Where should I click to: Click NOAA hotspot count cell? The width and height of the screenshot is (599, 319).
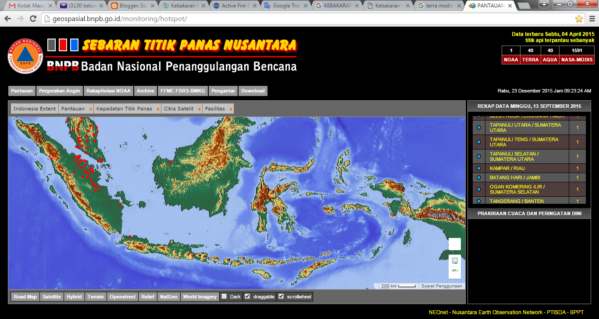[x=511, y=51]
